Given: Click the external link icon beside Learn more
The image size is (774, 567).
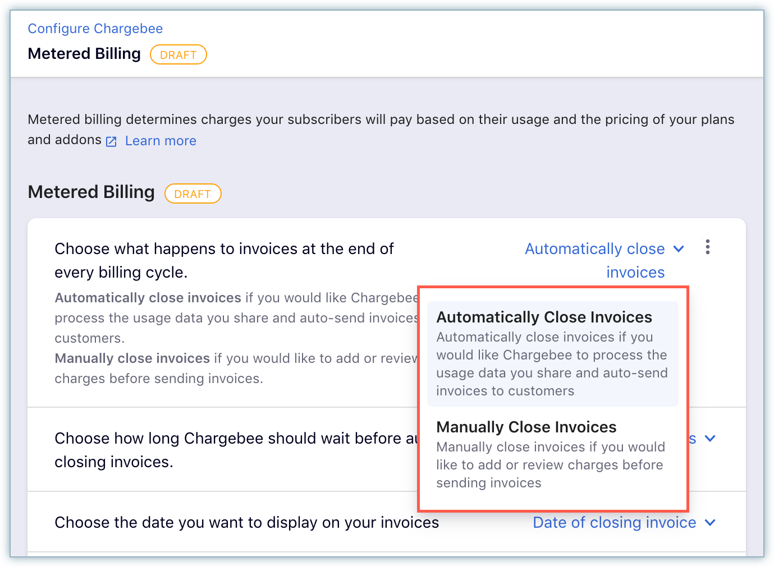Looking at the screenshot, I should (x=111, y=141).
